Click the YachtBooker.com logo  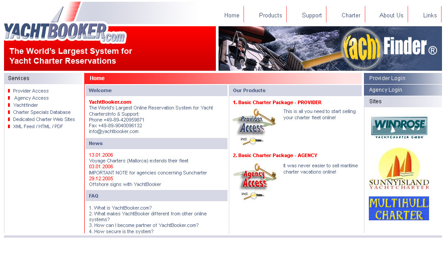[x=65, y=32]
